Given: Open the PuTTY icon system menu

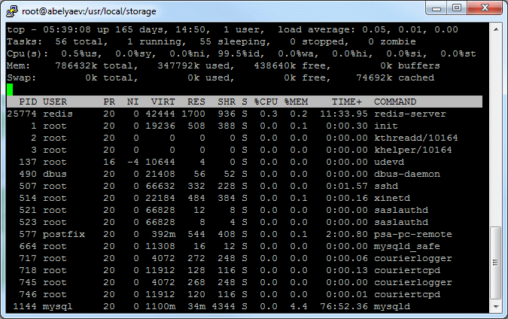Looking at the screenshot, I should coord(11,11).
